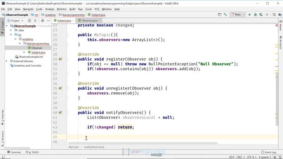Viewport: 283px width, 159px height.
Task: Open the Refactor menu
Action: coord(61,9)
